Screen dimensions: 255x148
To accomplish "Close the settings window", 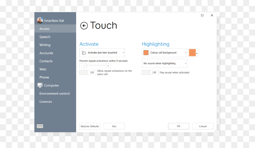I will [x=212, y=15].
